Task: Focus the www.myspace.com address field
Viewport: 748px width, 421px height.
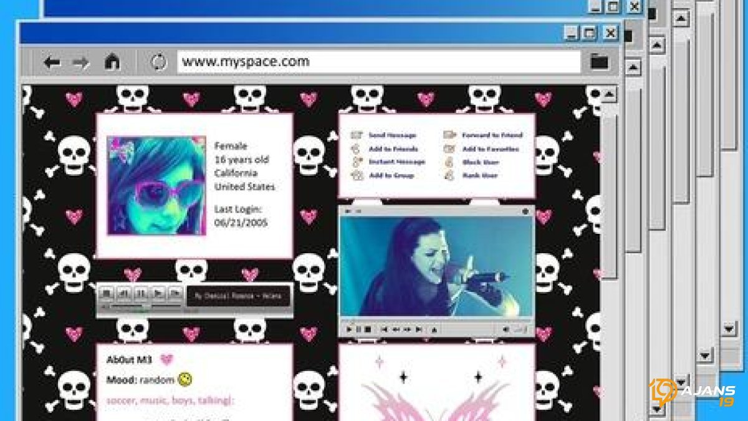Action: click(379, 62)
